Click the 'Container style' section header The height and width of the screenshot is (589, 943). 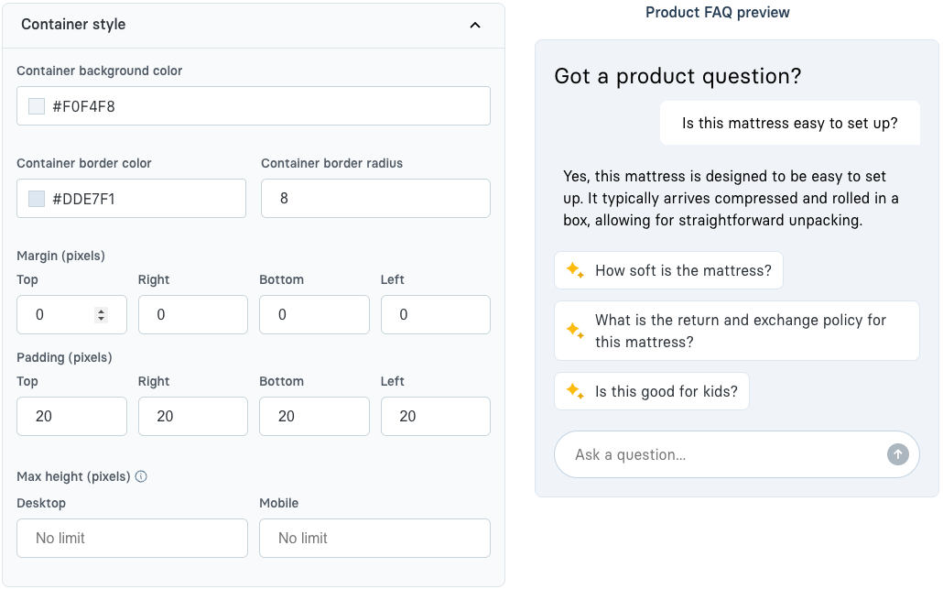point(254,26)
